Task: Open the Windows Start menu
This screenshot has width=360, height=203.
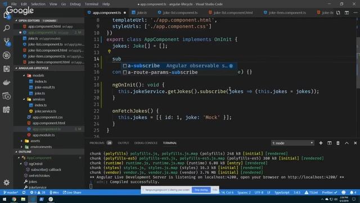Action: click(x=4, y=199)
